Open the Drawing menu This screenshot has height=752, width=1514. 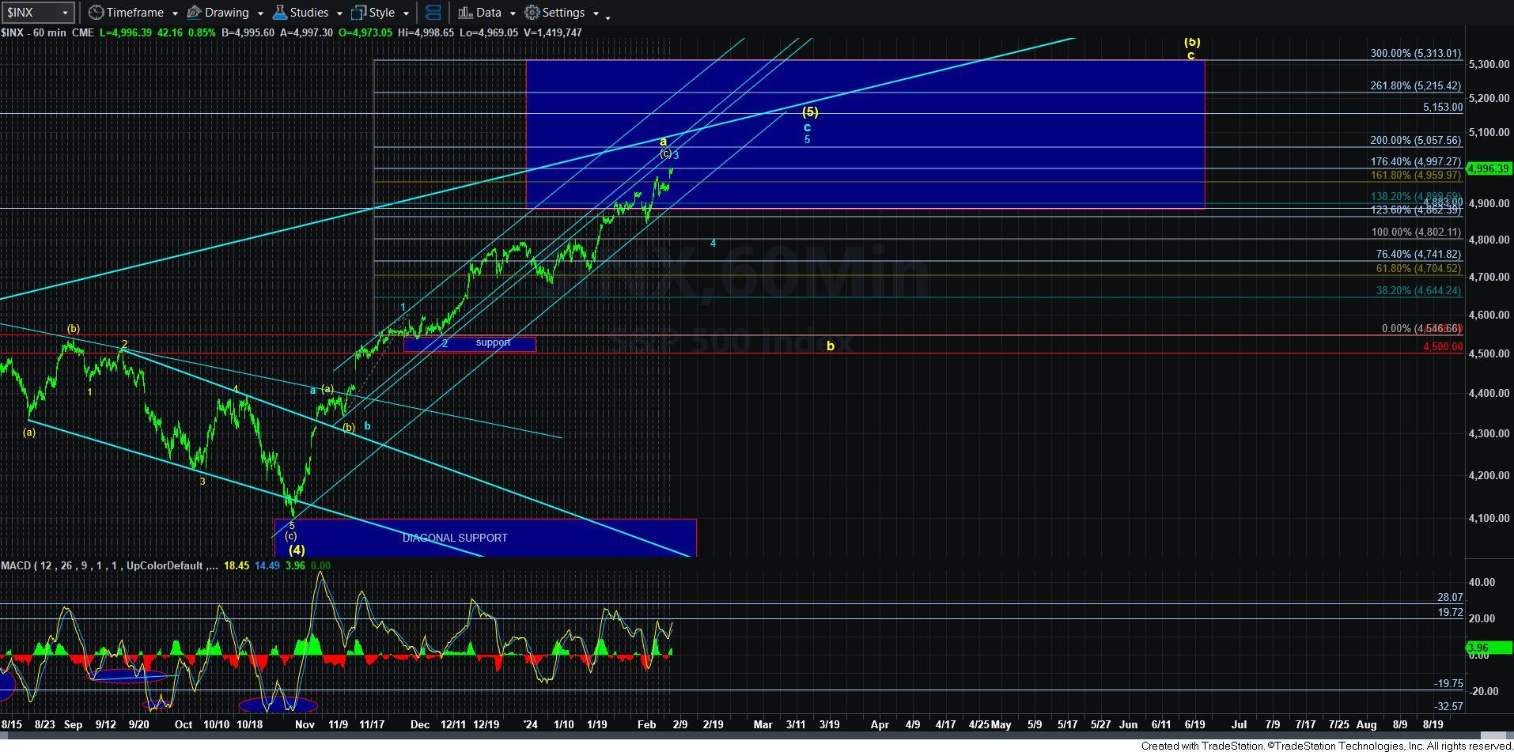pos(225,13)
